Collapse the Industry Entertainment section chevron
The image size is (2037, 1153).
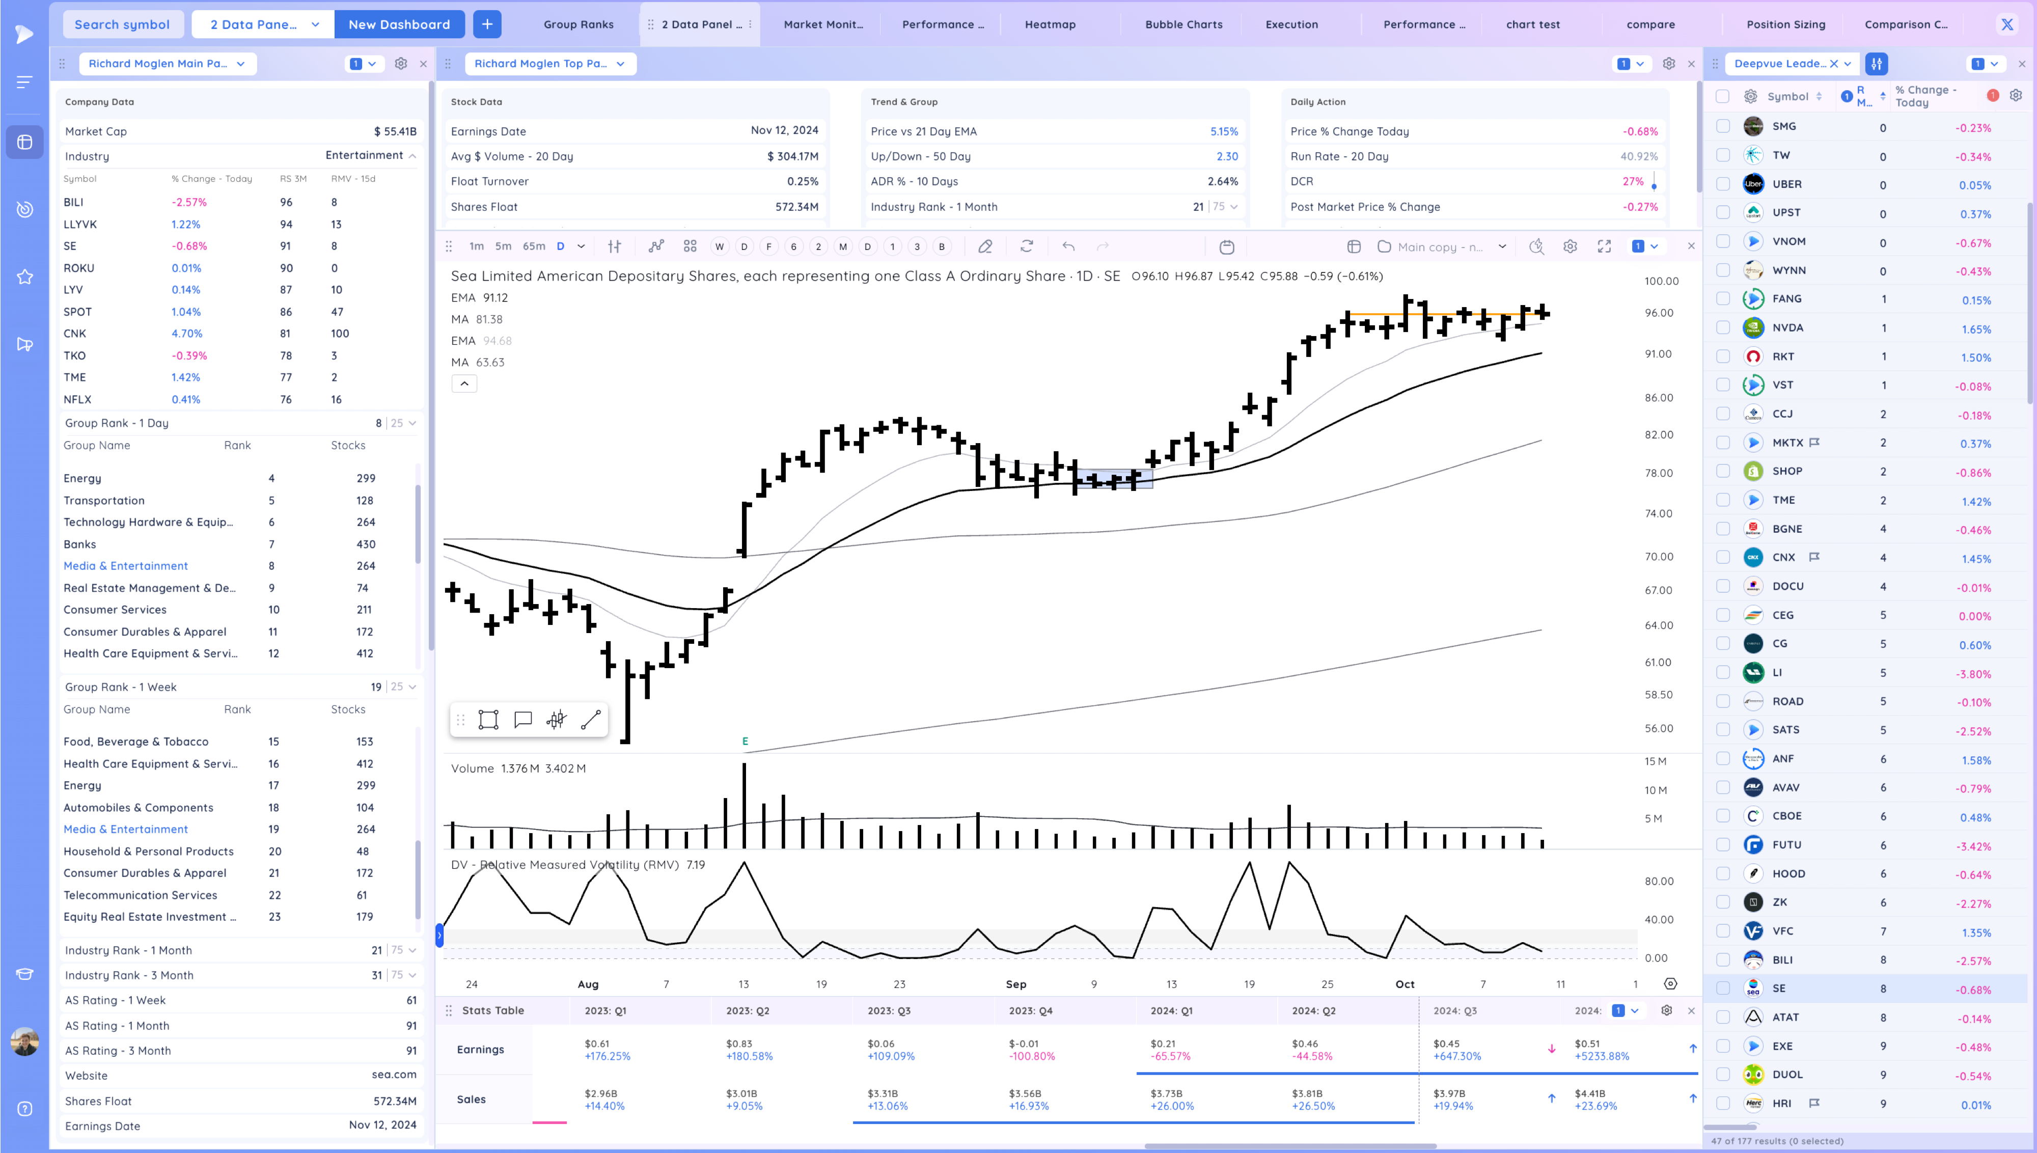412,156
